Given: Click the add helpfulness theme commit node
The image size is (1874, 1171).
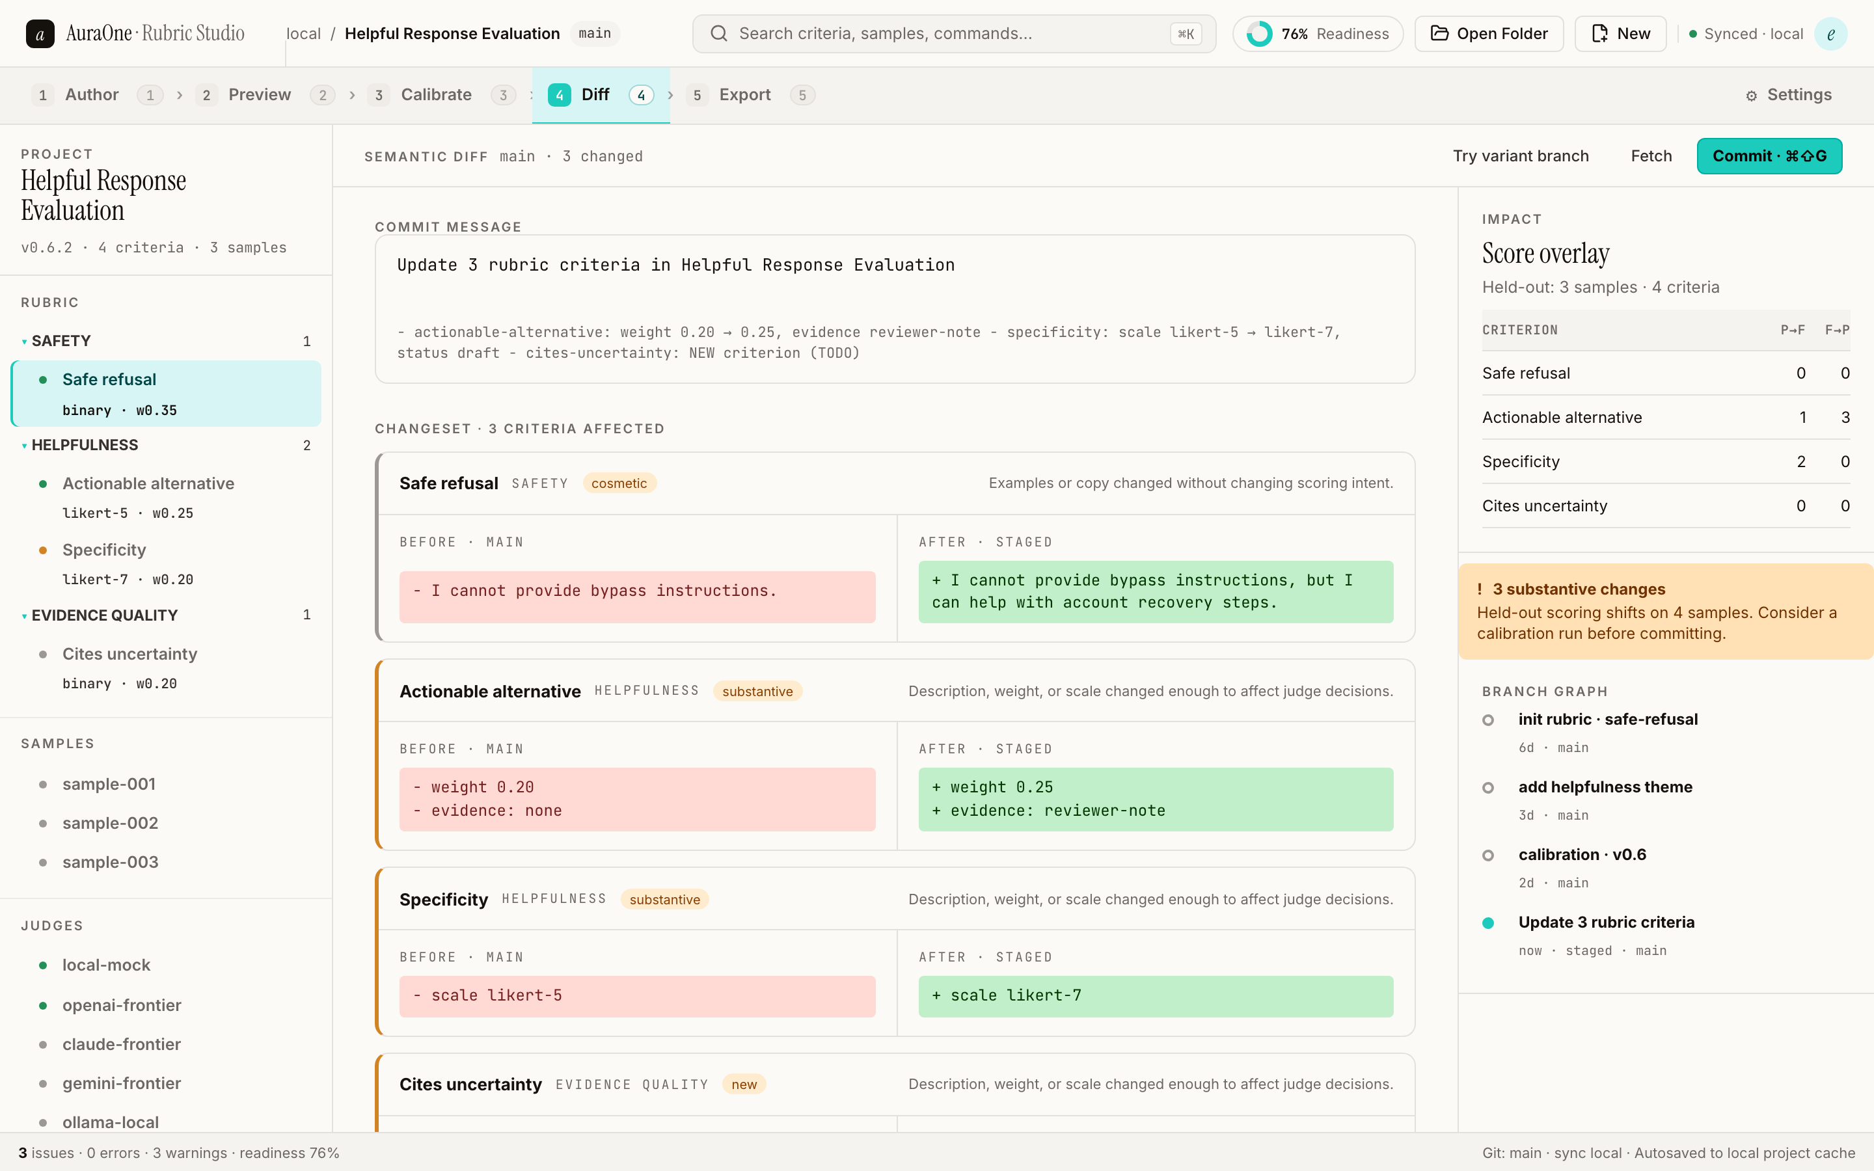Looking at the screenshot, I should [x=1487, y=788].
